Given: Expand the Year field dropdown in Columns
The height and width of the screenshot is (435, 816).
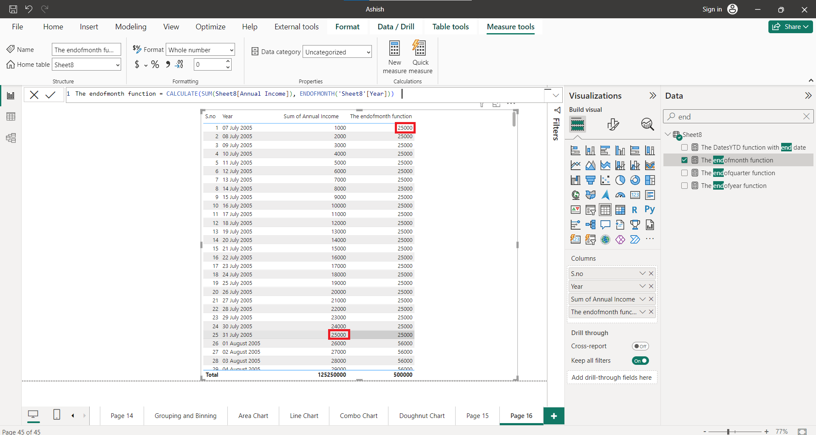Looking at the screenshot, I should [x=642, y=286].
